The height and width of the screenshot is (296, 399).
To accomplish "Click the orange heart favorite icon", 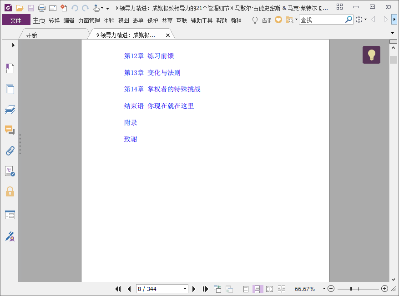I will coord(278,20).
